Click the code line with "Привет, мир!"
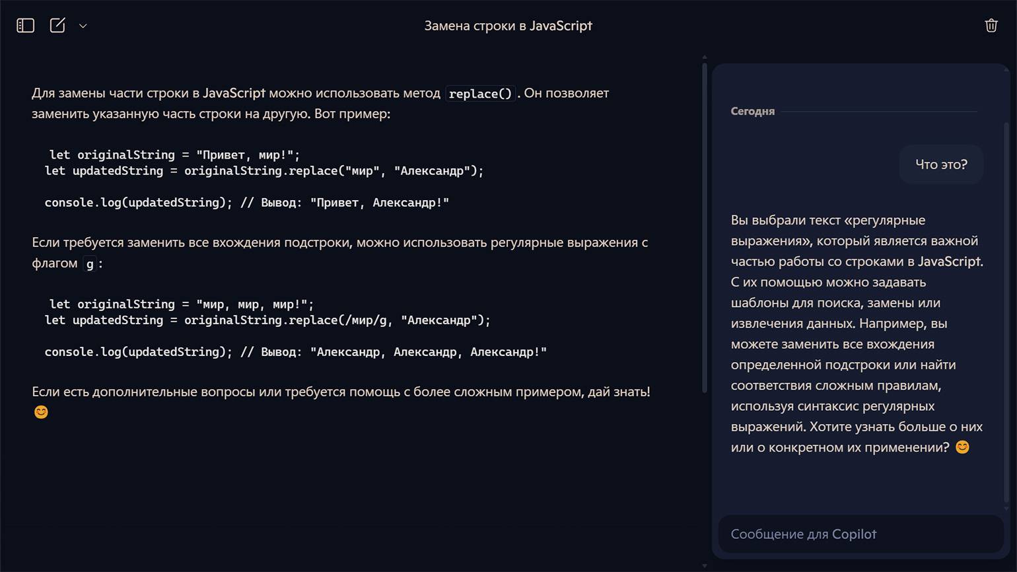 [174, 155]
